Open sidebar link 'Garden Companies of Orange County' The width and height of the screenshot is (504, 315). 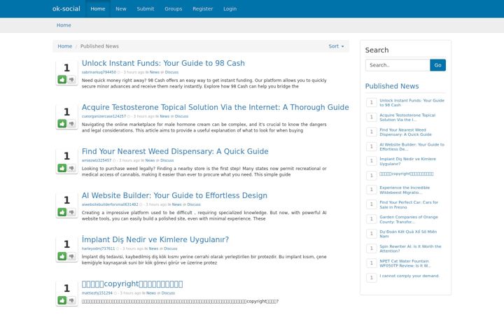coord(409,220)
